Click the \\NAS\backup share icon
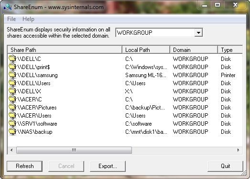Screen dimensions: 250x179 [12, 131]
